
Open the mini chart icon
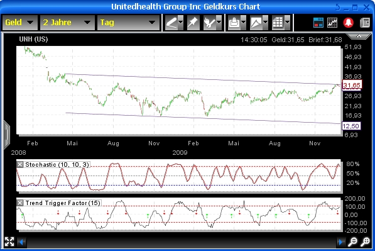click(x=332, y=23)
